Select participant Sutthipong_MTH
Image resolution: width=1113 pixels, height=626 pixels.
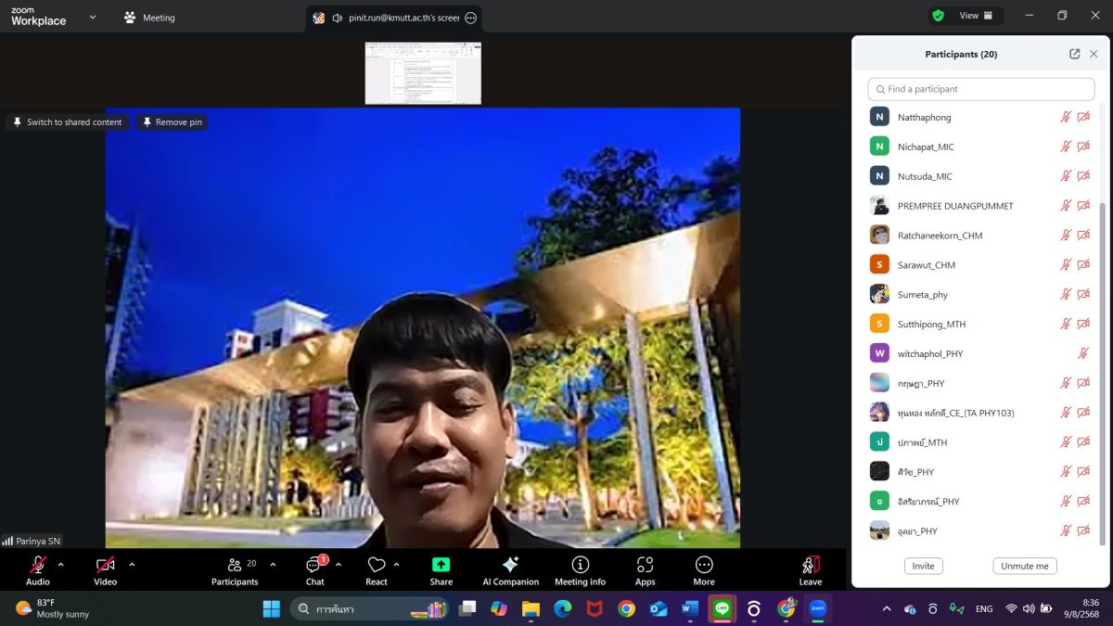coord(981,325)
